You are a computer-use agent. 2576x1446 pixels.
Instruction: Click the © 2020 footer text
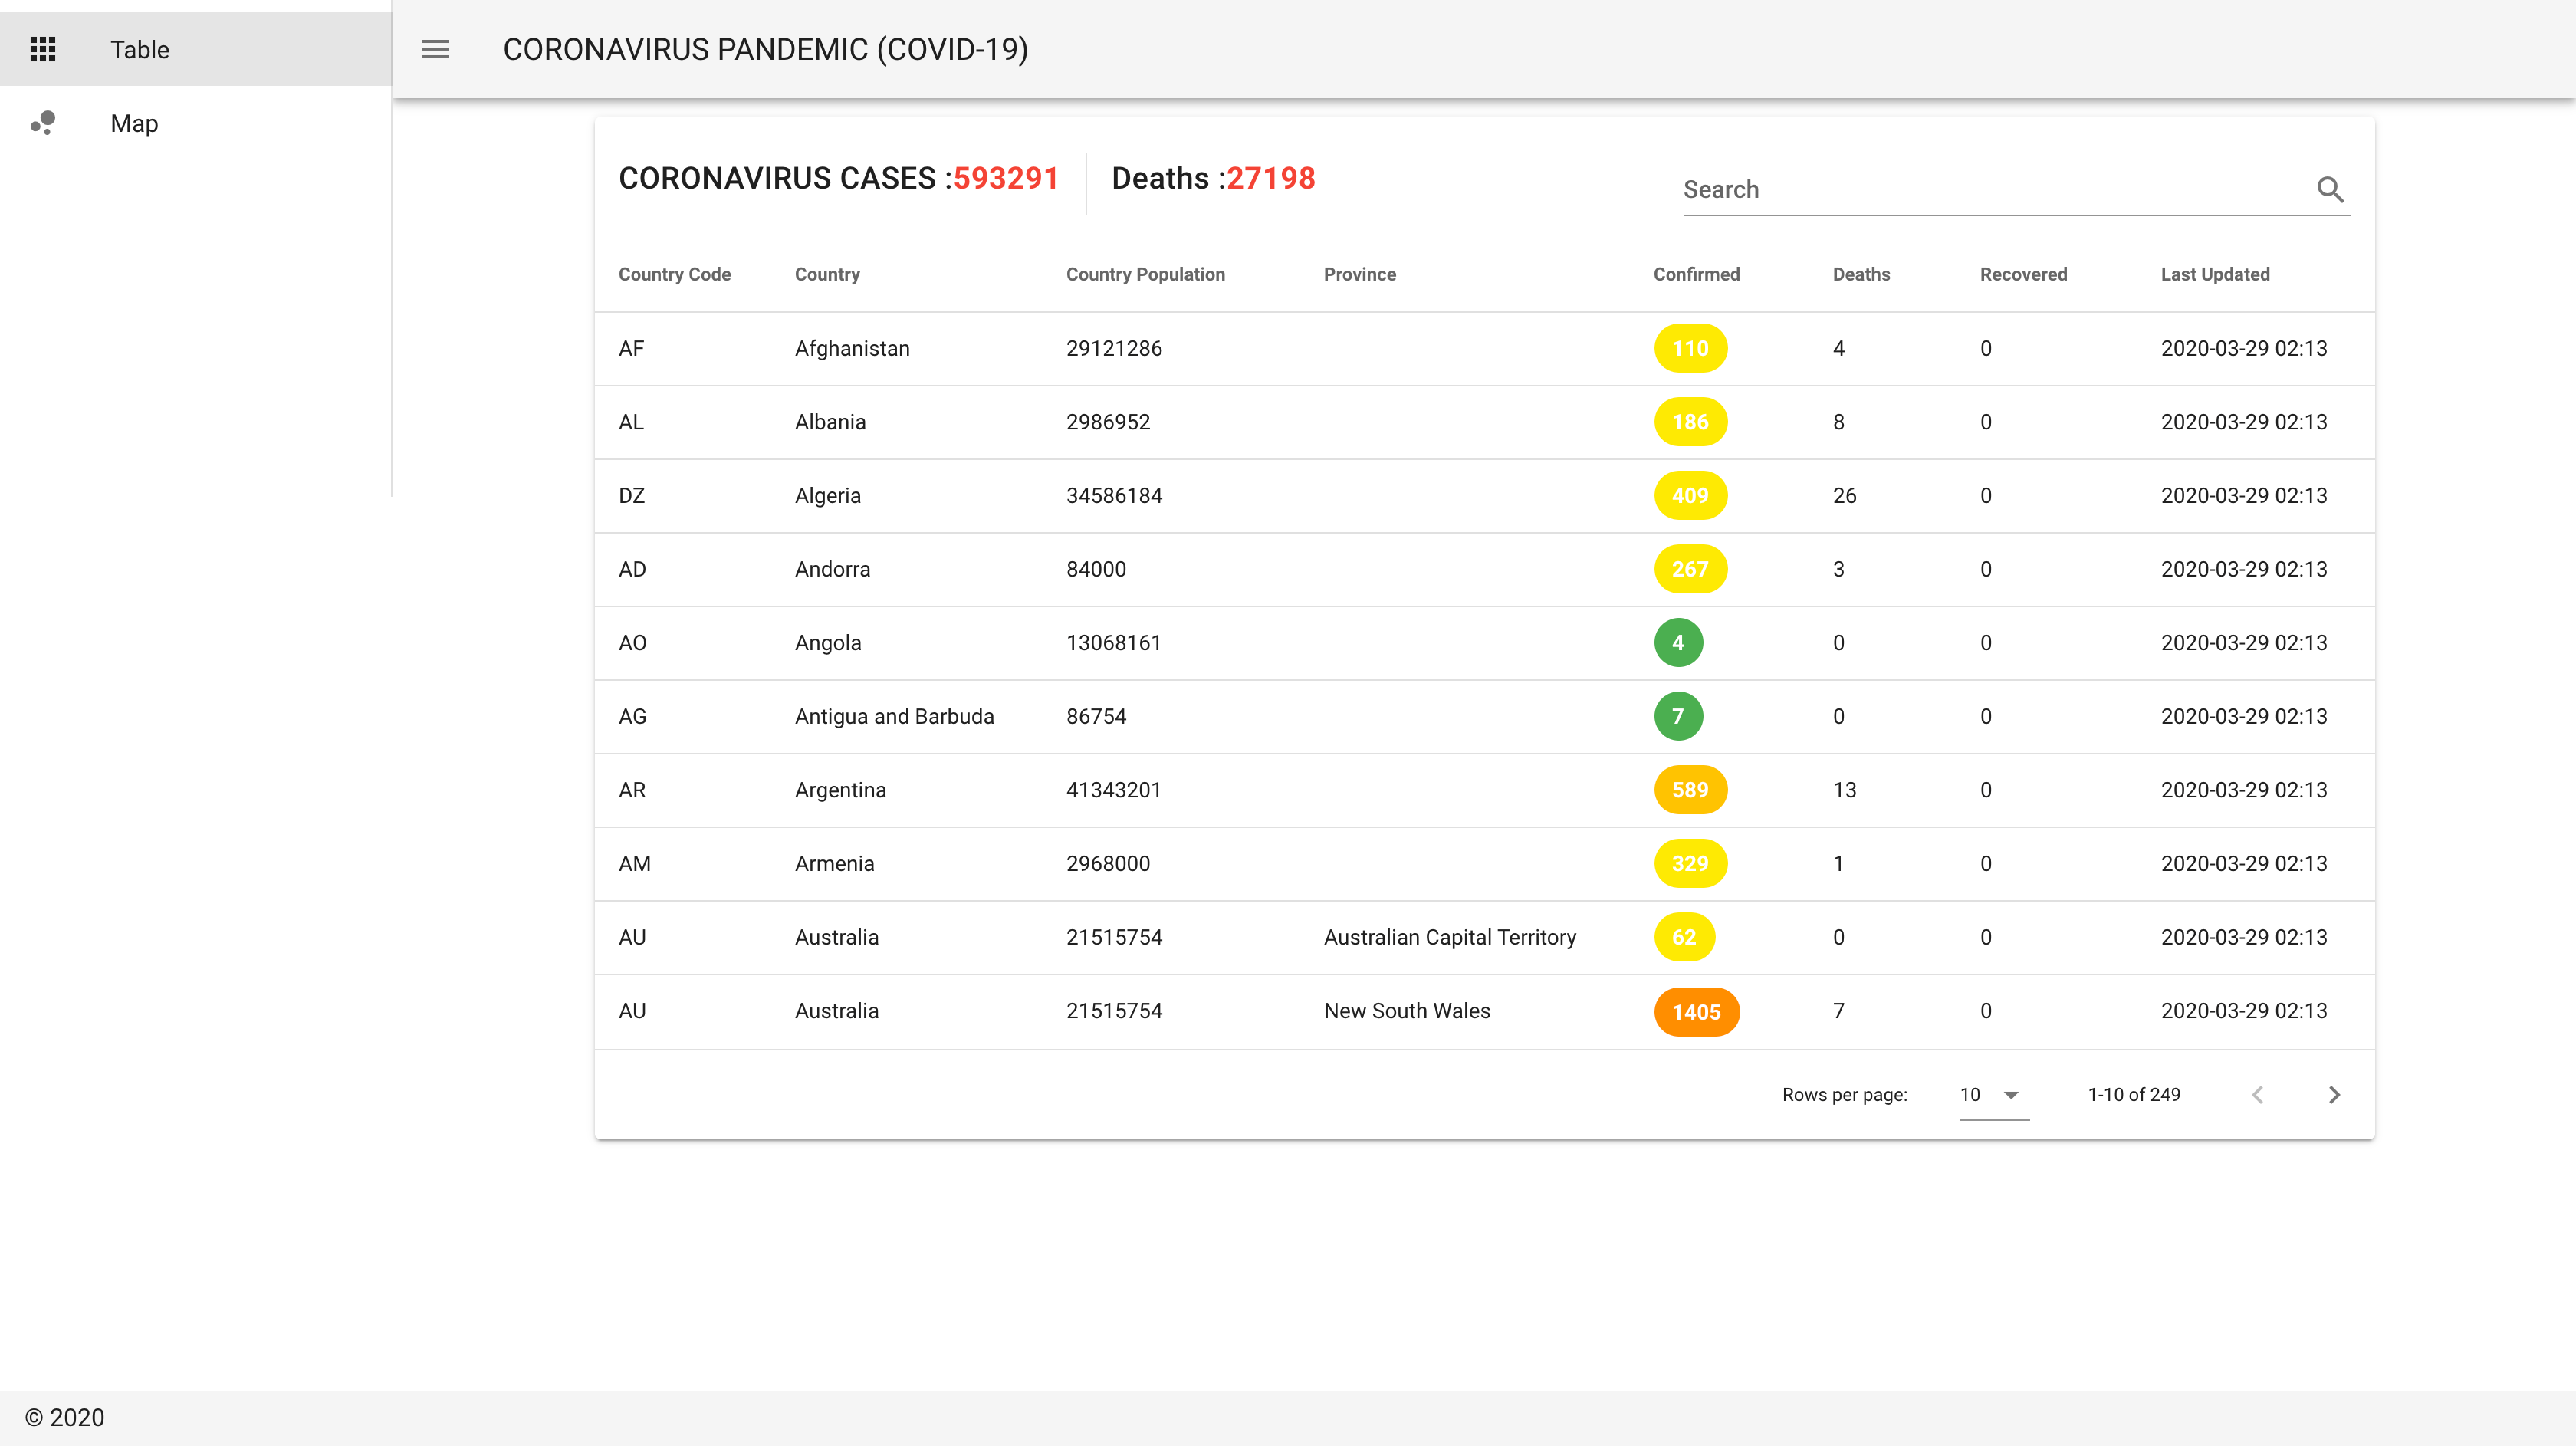coord(65,1417)
